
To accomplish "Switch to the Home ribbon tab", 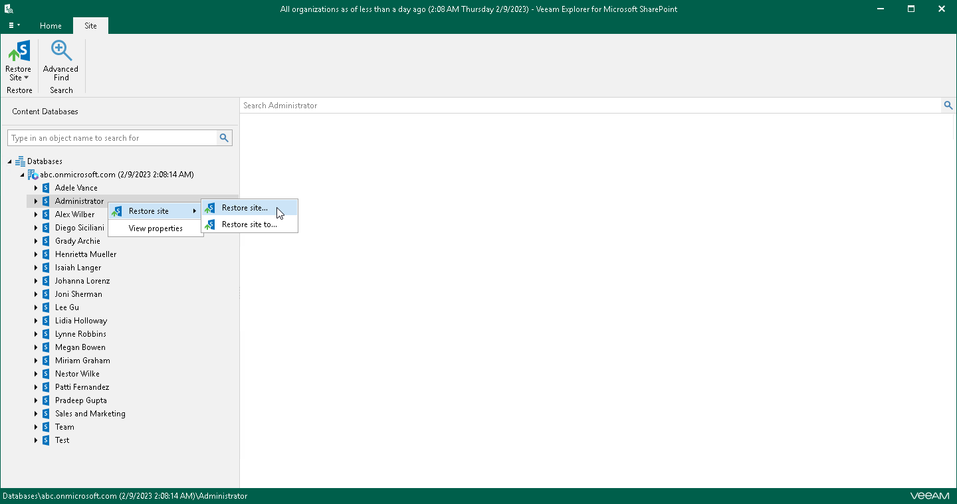I will point(51,25).
